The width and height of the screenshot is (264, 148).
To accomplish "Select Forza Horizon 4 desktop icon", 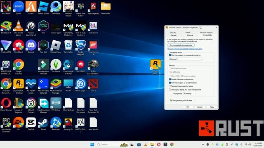I will pos(93,47).
